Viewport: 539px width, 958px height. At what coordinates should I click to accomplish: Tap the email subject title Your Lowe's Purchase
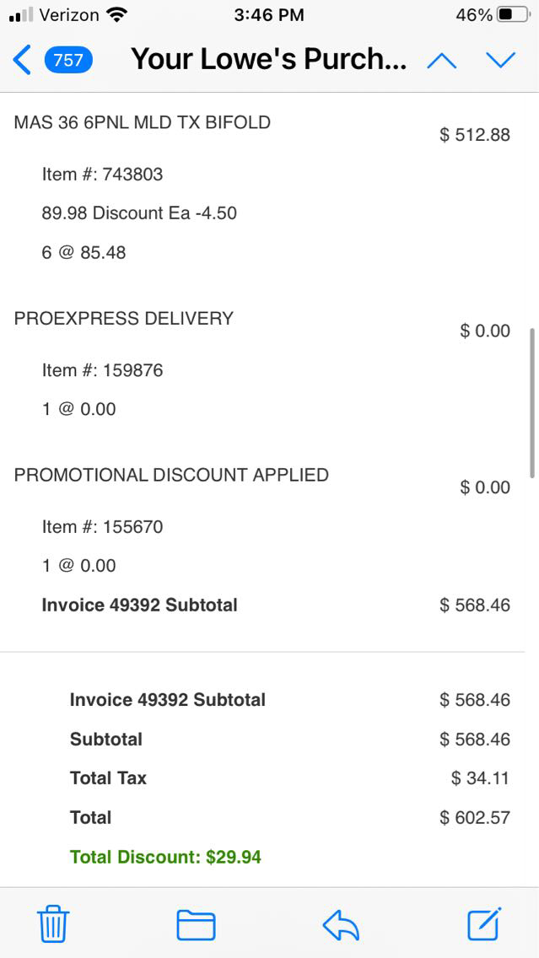[x=268, y=60]
